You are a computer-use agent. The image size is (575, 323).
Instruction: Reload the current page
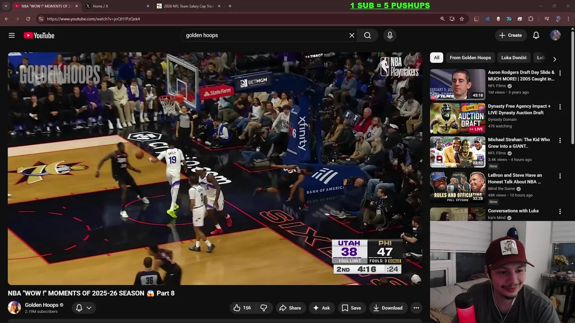pos(28,19)
